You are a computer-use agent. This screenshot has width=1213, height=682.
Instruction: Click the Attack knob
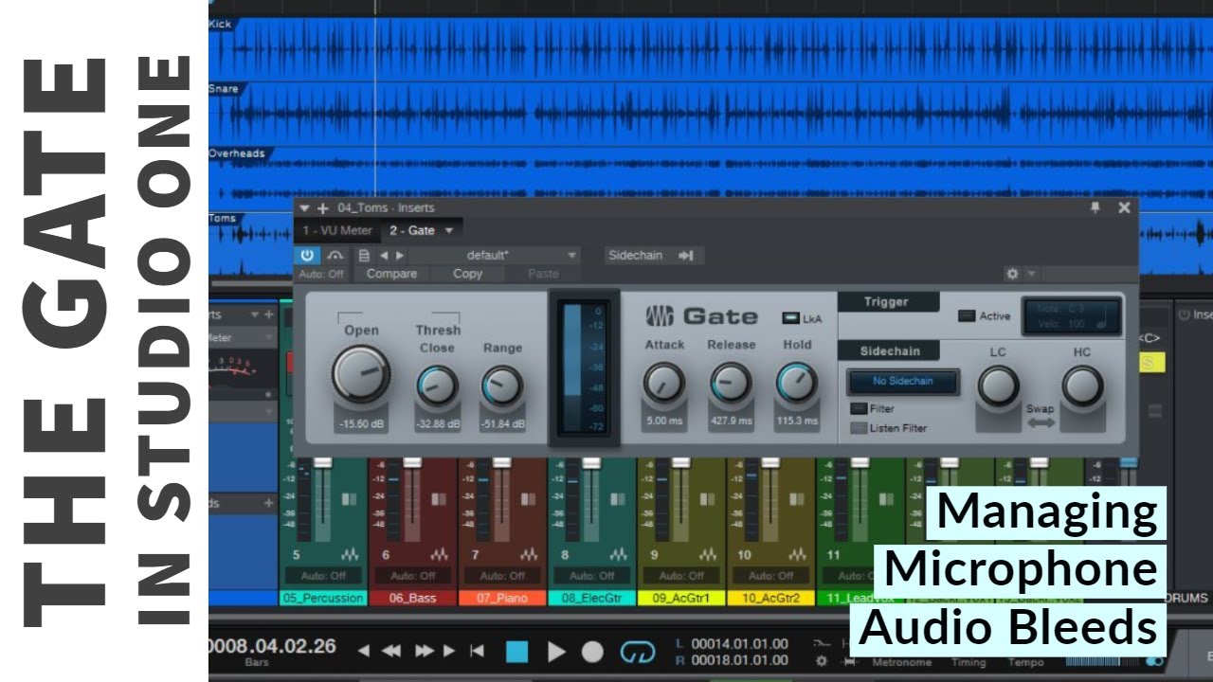click(x=664, y=384)
